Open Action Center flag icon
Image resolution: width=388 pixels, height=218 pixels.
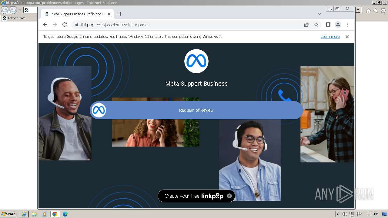click(359, 214)
